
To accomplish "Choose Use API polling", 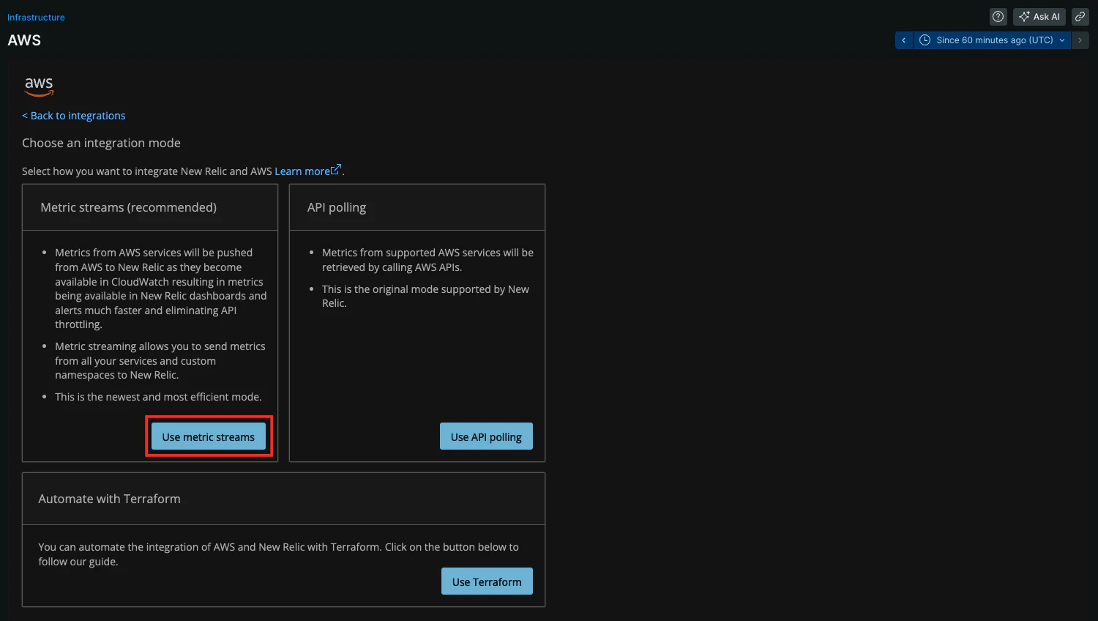I will click(x=486, y=436).
